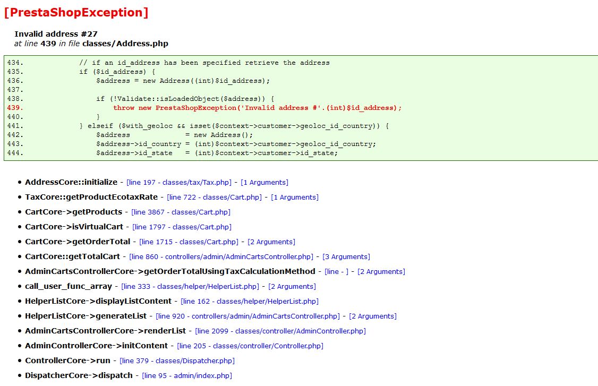Expand 1 Arguments for TaxCore::getProductEcotaxRate
The width and height of the screenshot is (598, 386).
click(295, 197)
